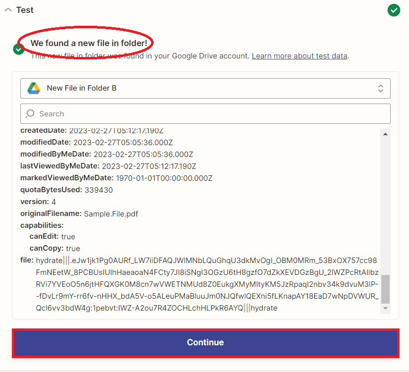Click the capabilities field label
The image size is (409, 372).
(x=41, y=225)
